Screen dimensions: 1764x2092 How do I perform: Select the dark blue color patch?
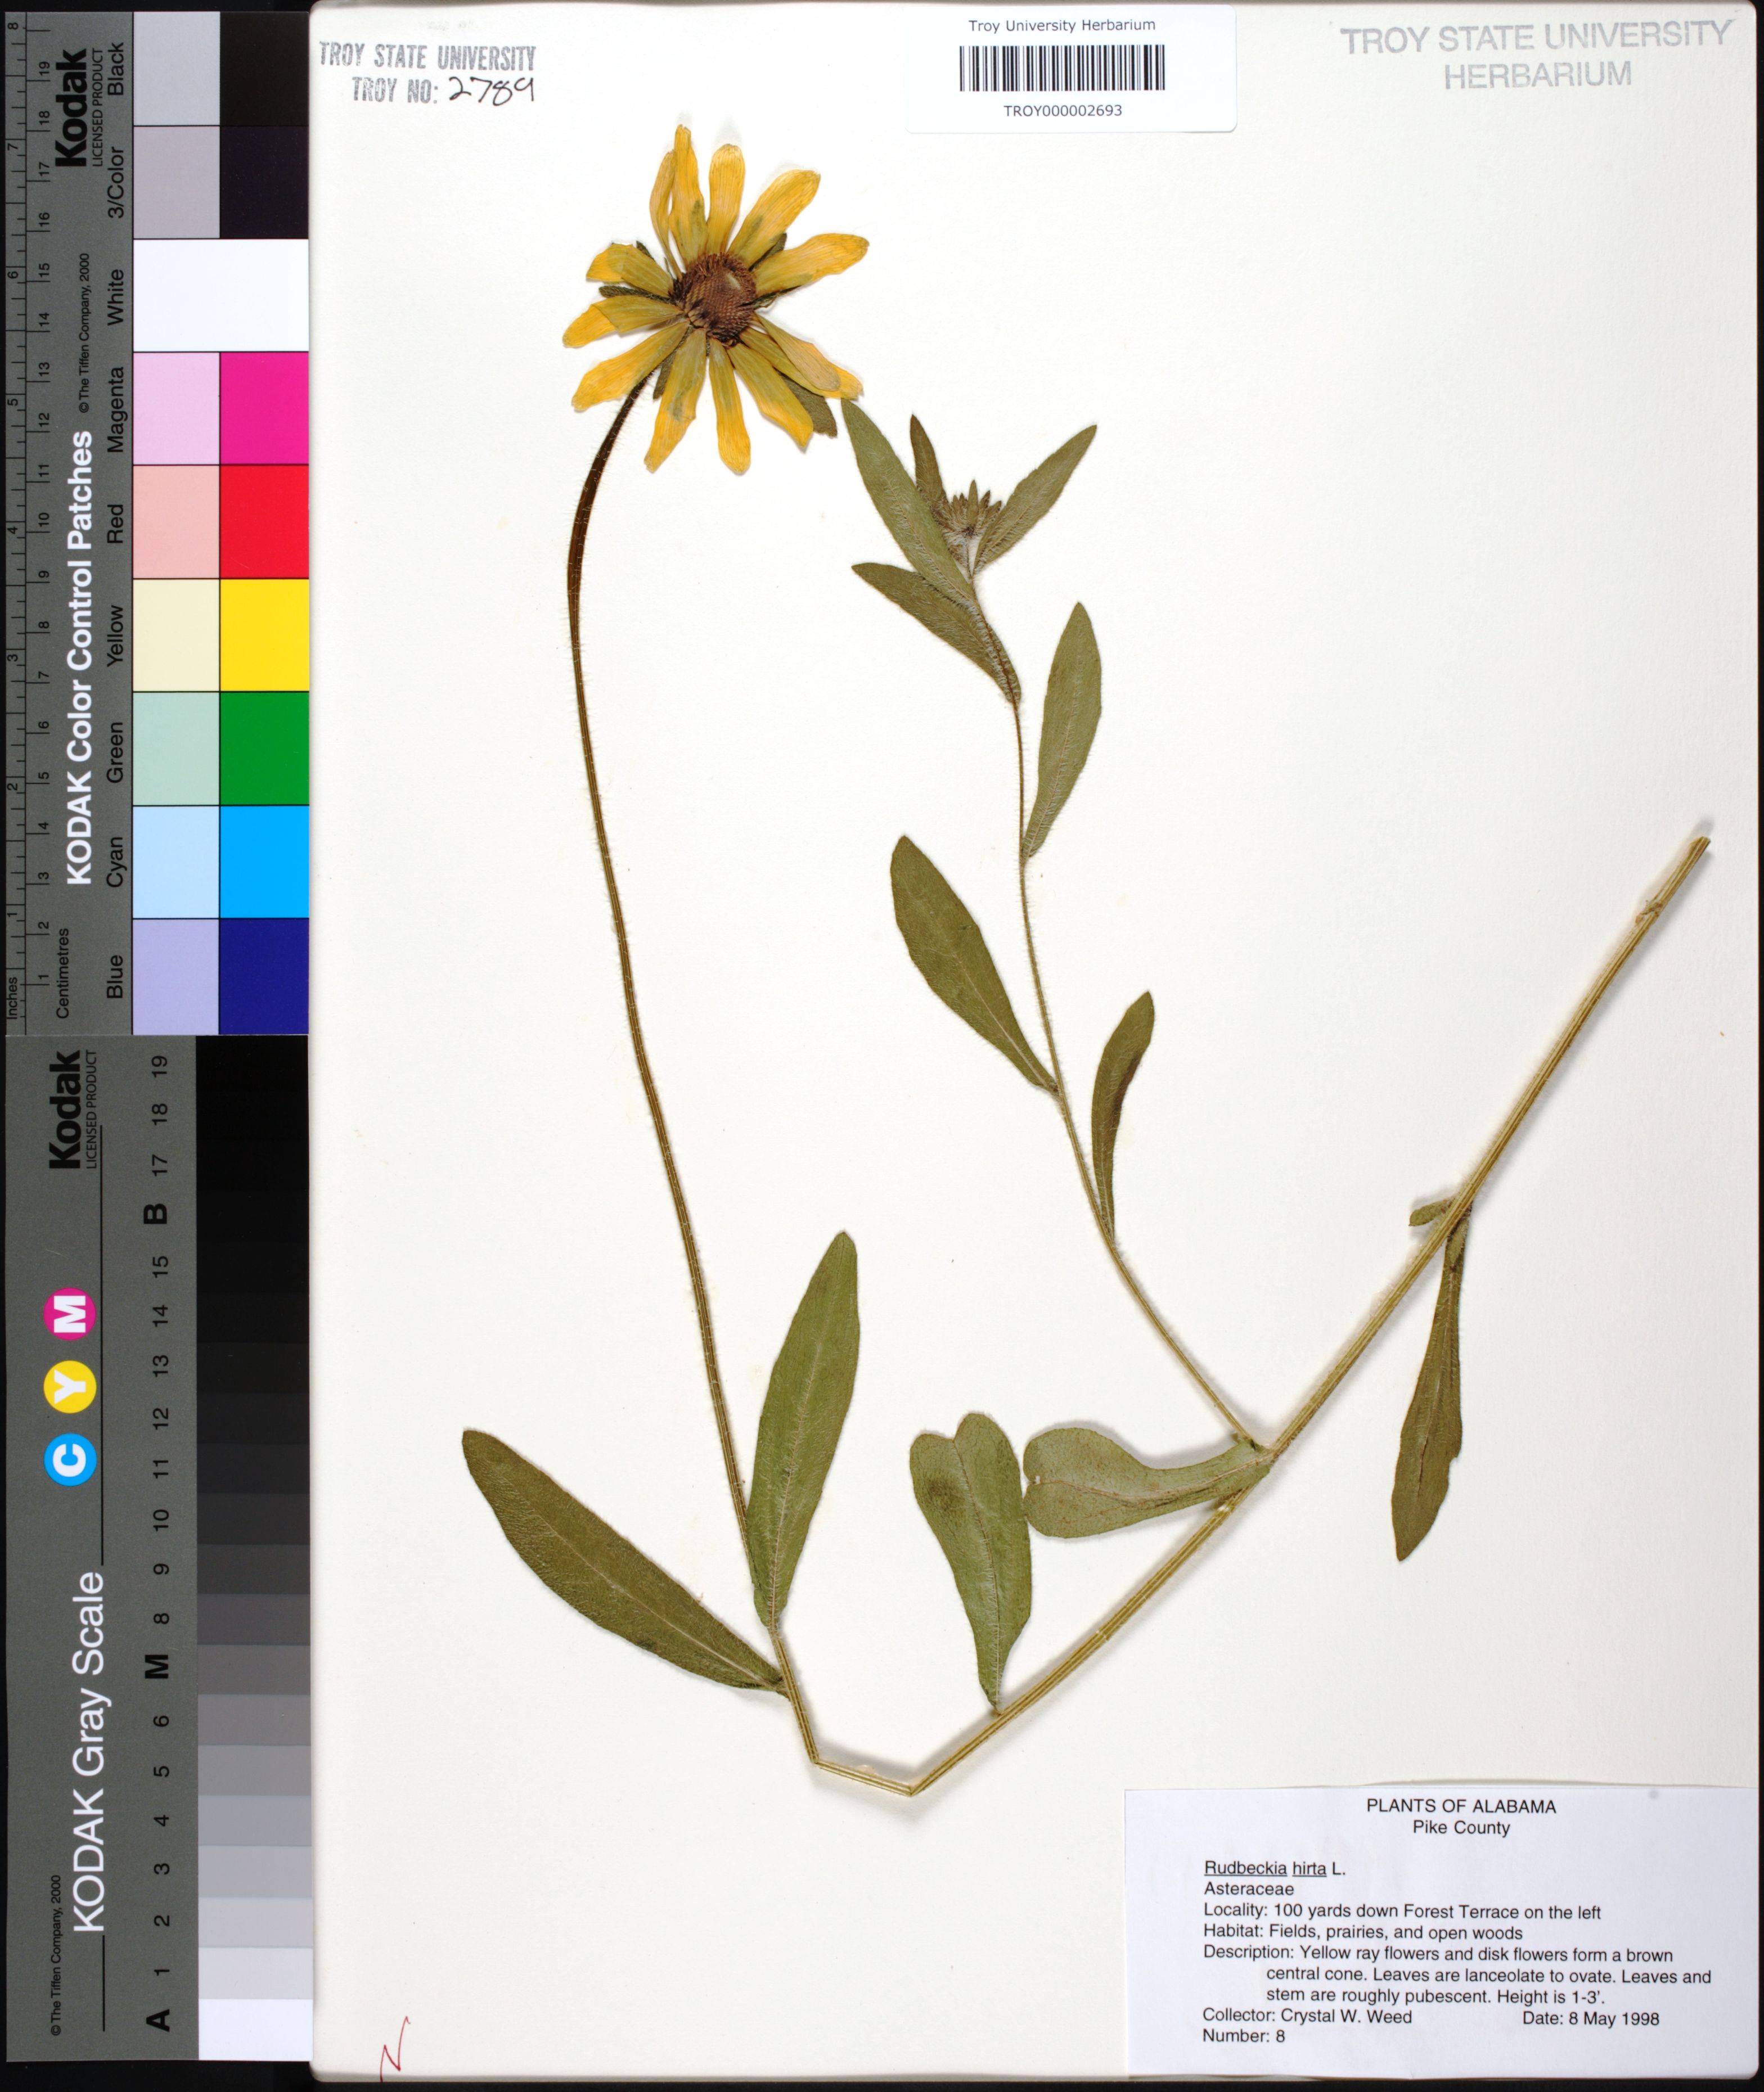(264, 976)
